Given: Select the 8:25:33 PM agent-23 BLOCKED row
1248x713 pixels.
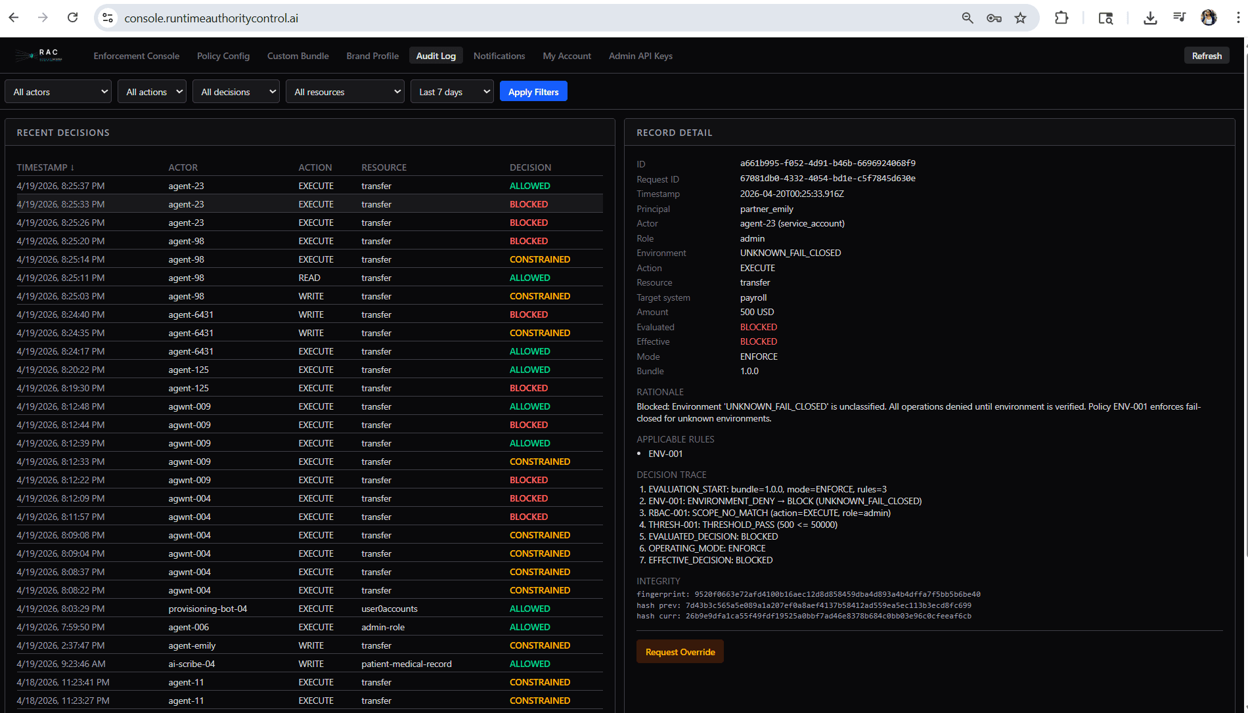Looking at the screenshot, I should coord(309,204).
